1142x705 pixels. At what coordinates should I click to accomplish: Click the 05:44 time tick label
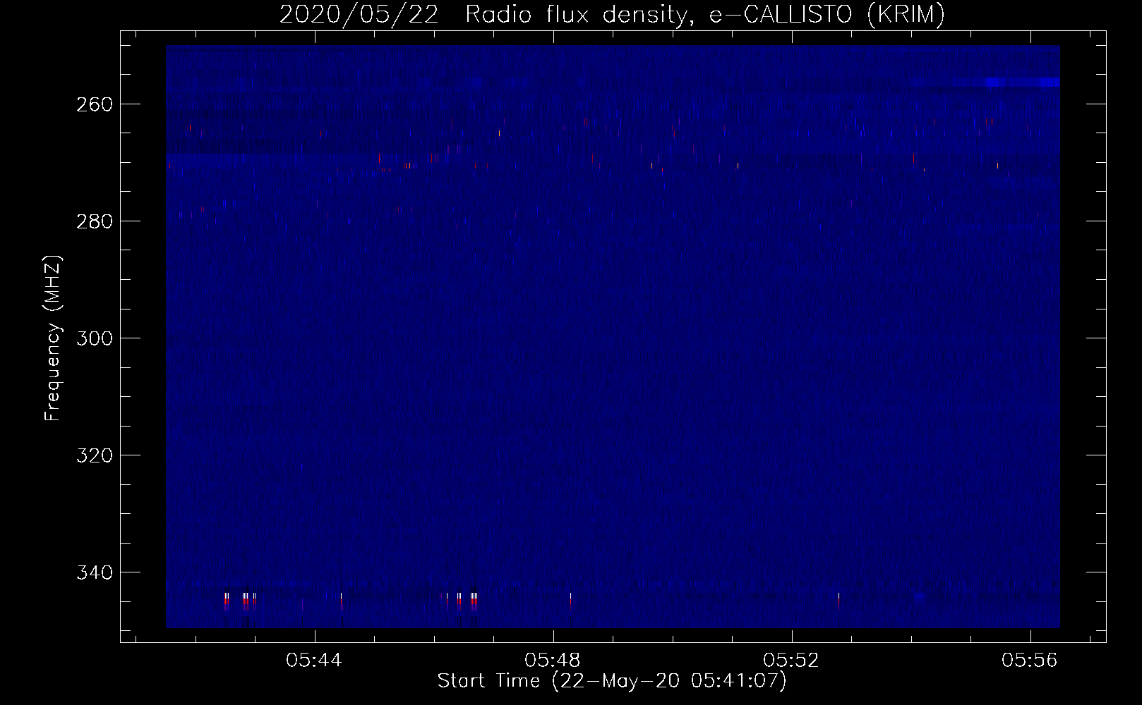pos(315,661)
